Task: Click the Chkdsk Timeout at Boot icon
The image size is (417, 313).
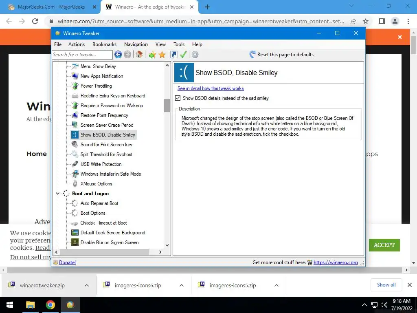Action: point(75,223)
